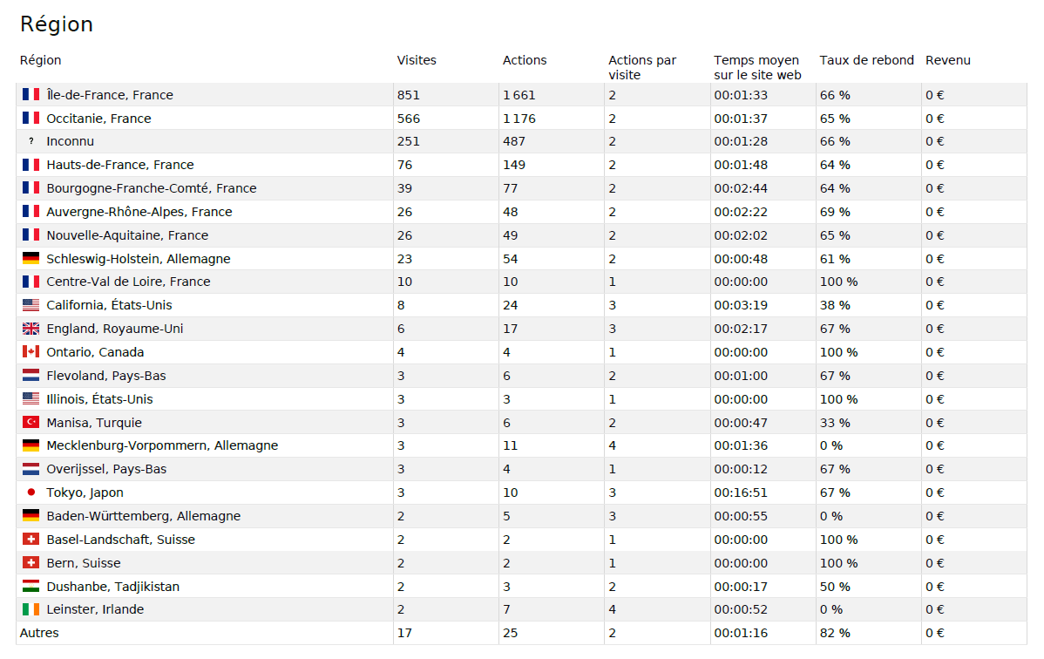Viewport: 1044px width, 659px height.
Task: Select the Occitanie, France row label
Action: click(x=98, y=119)
